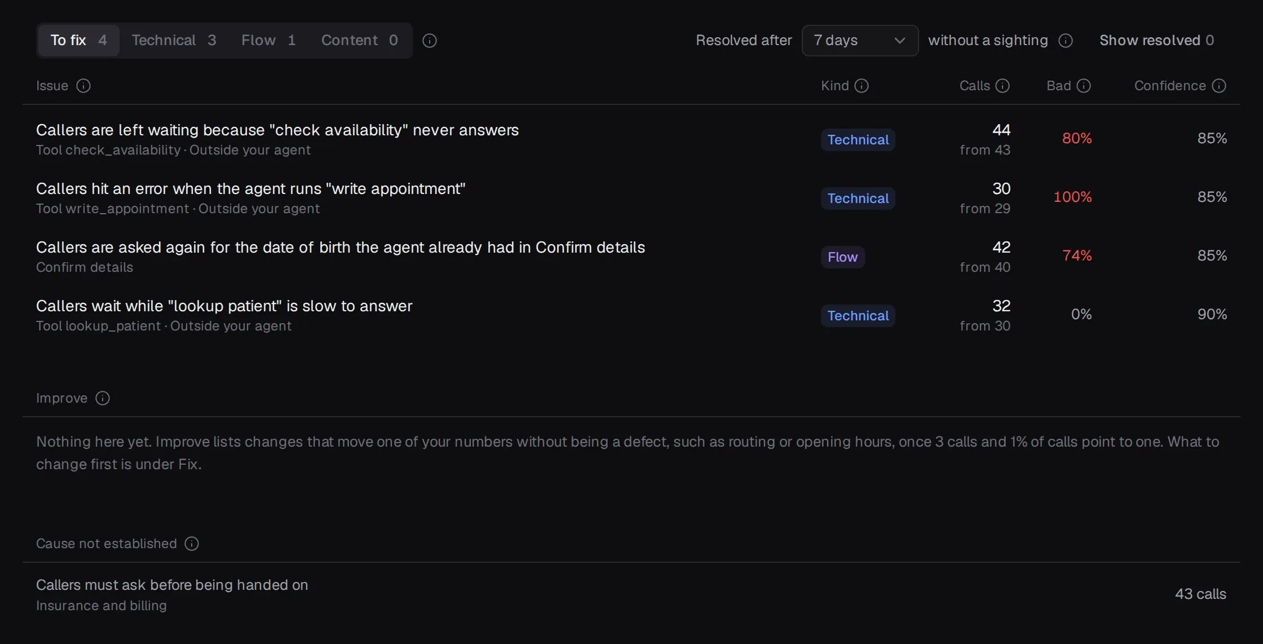Open the 7 days dropdown
The height and width of the screenshot is (644, 1263).
[860, 41]
